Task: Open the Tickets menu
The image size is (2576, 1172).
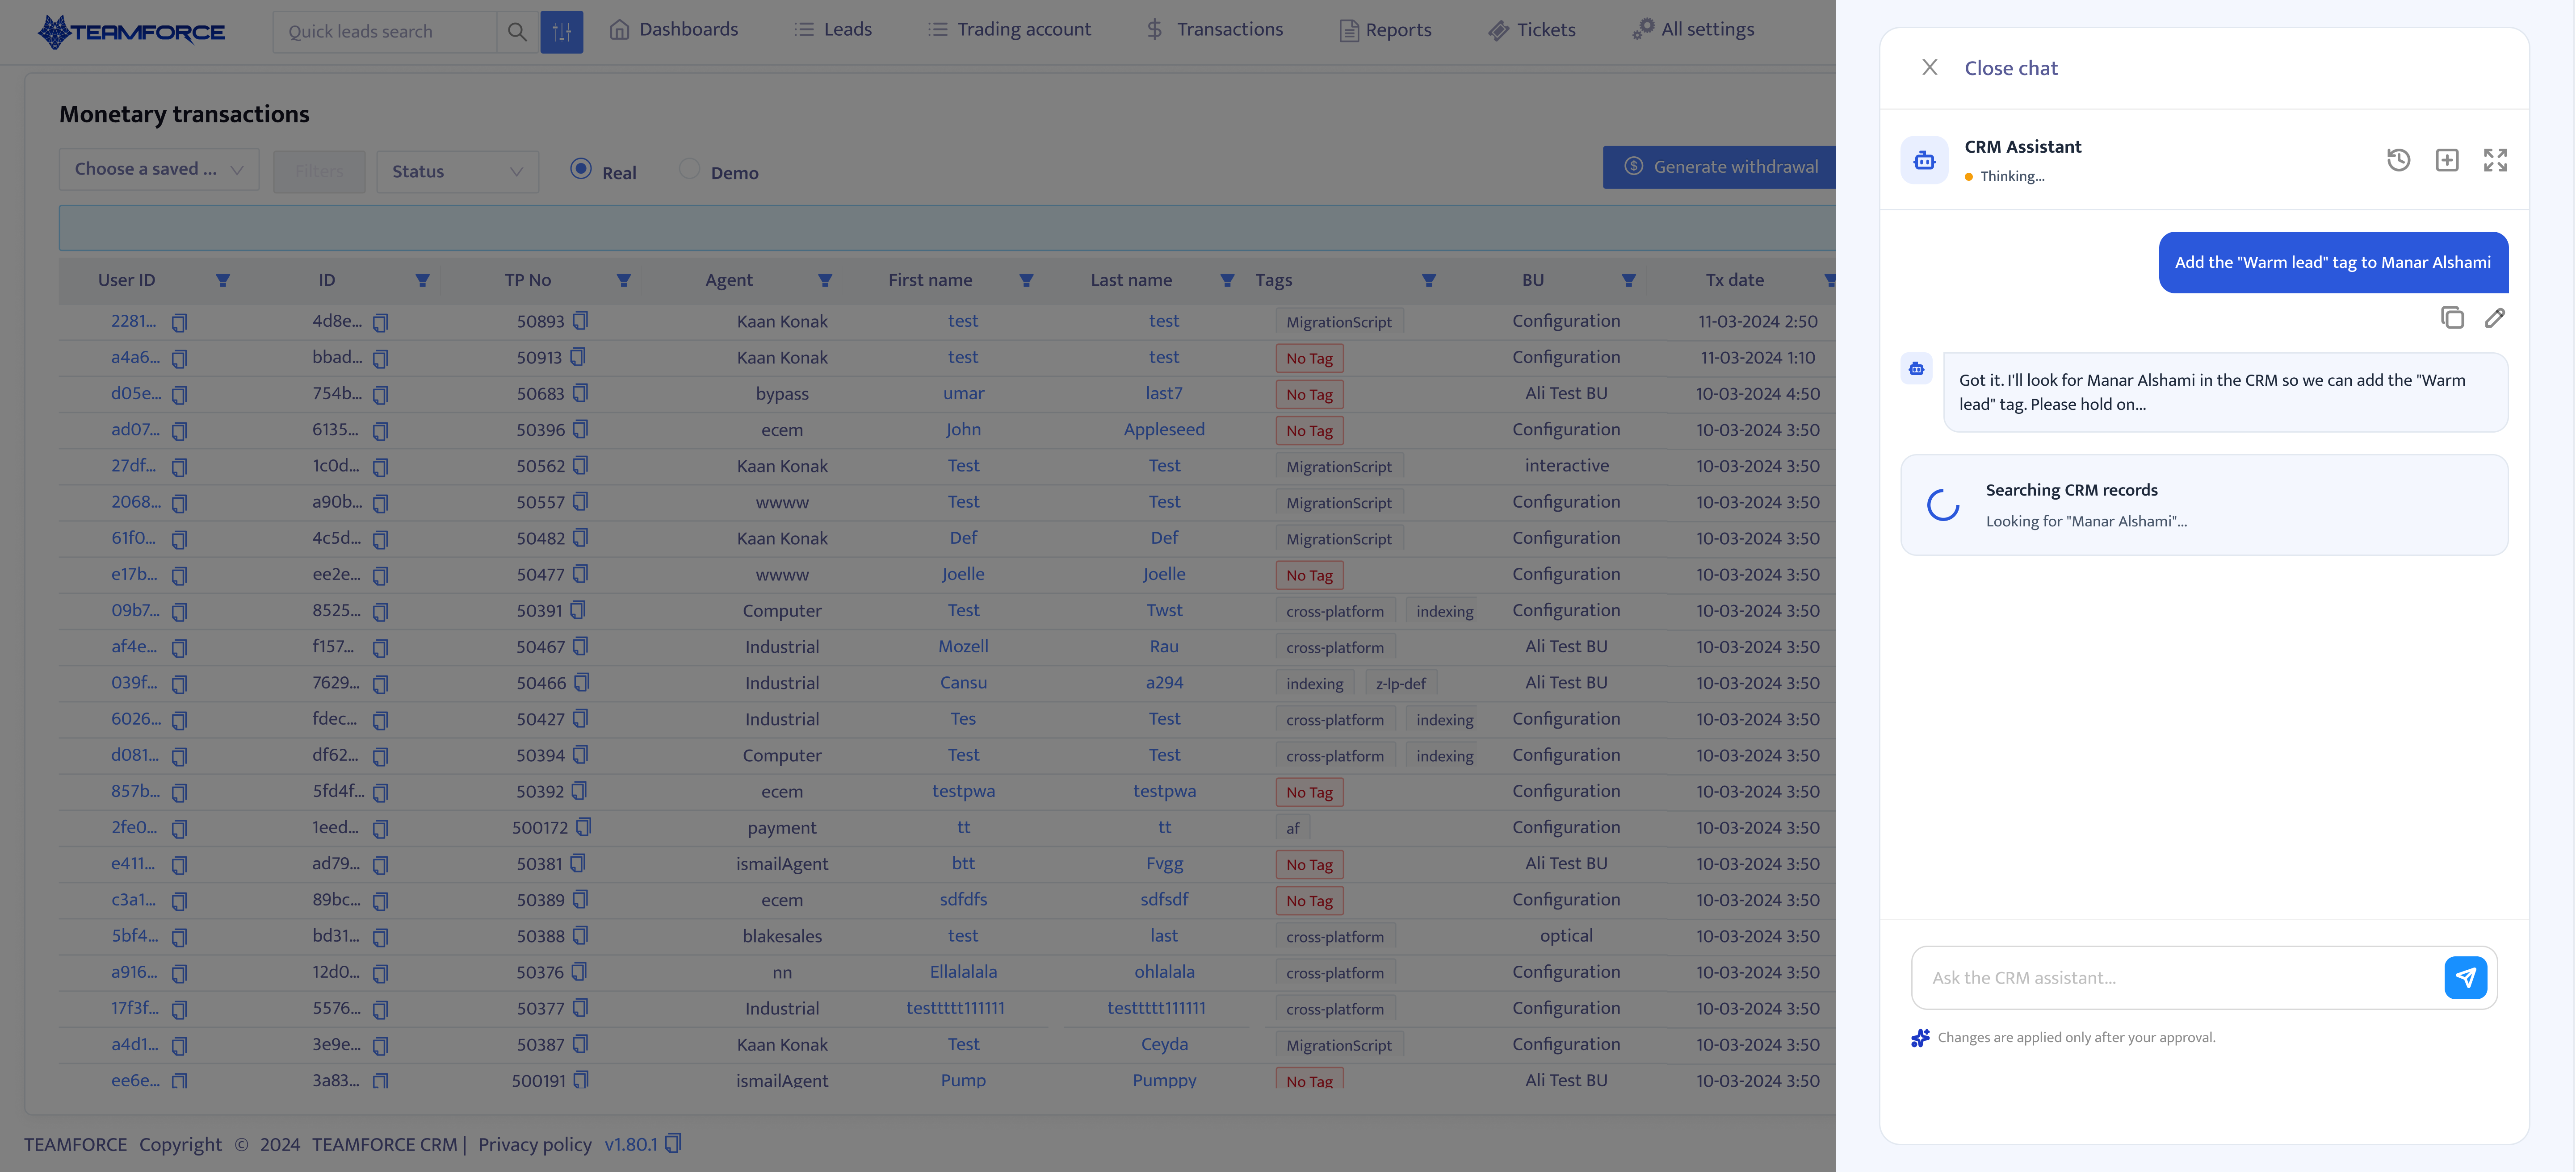Action: pos(1531,30)
